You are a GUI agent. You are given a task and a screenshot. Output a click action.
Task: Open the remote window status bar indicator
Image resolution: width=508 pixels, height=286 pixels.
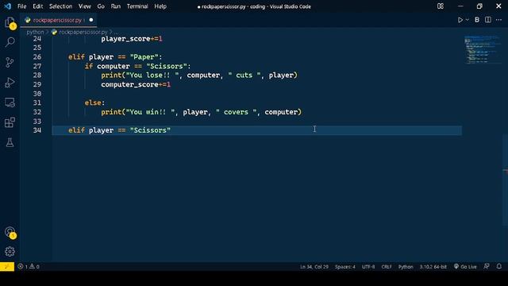[7, 267]
